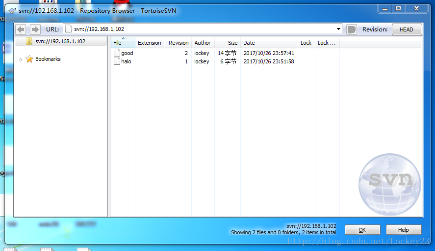Click the HEAD revision button
Image resolution: width=435 pixels, height=251 pixels.
coord(407,29)
